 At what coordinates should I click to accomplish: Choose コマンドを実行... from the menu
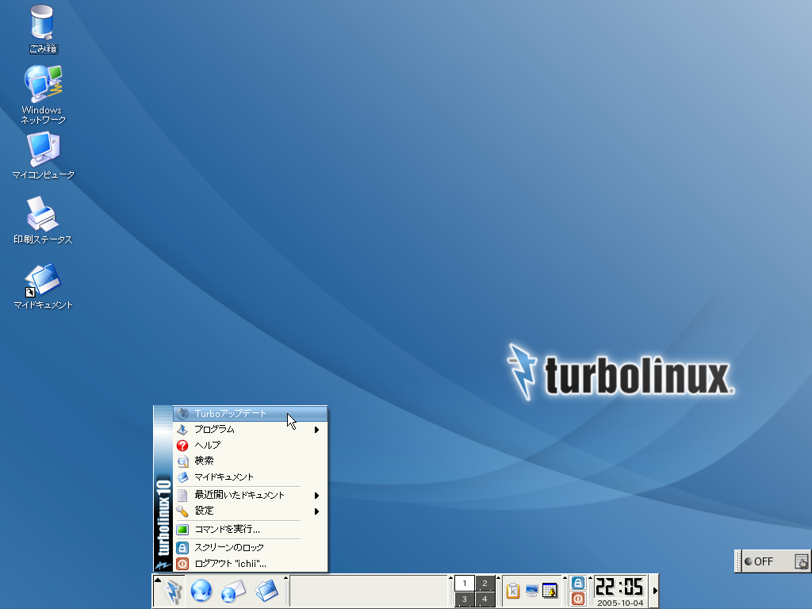tap(250, 529)
